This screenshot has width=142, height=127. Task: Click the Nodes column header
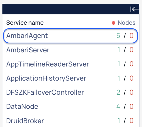click(127, 23)
